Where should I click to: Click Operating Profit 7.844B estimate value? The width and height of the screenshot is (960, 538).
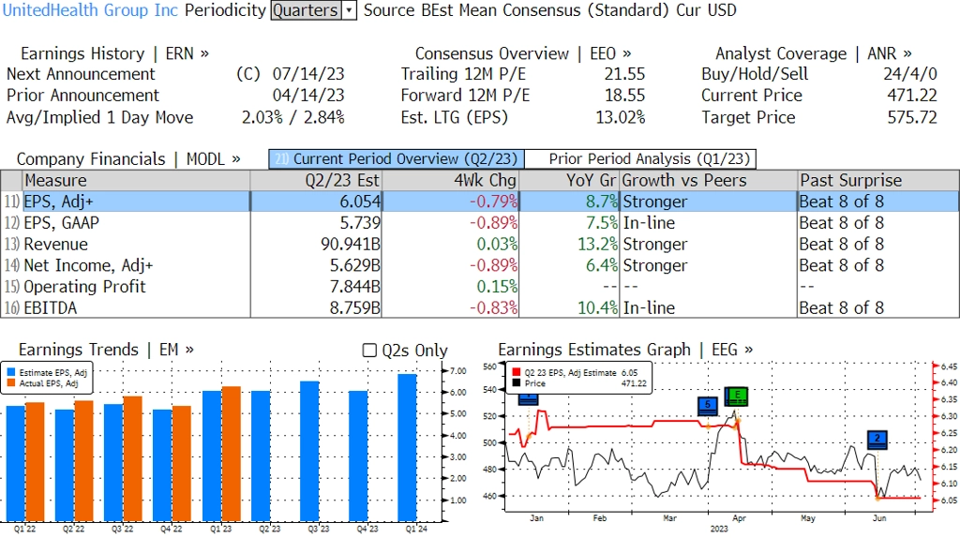(x=355, y=287)
